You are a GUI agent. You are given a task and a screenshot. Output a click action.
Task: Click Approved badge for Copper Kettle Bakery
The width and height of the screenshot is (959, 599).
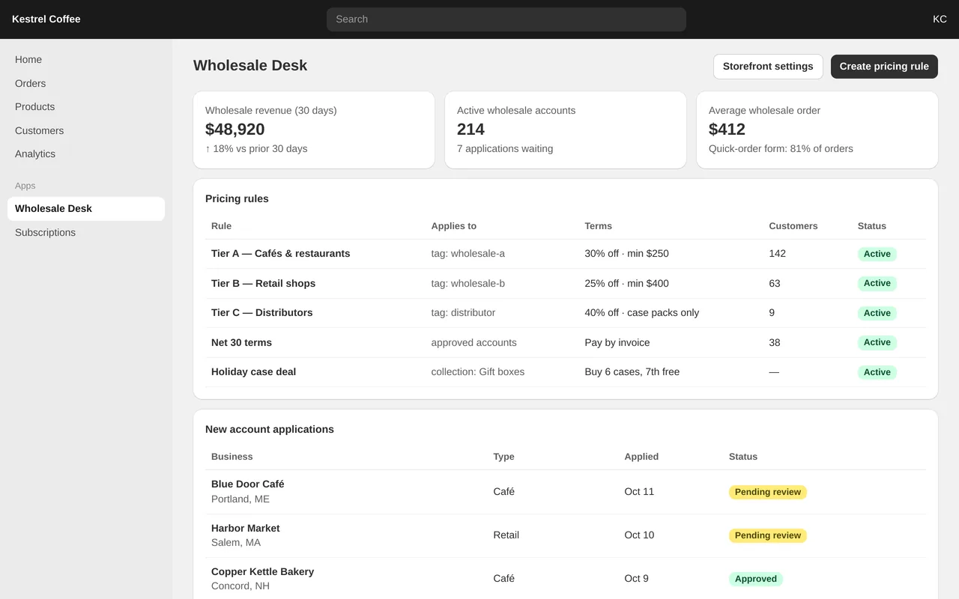(x=755, y=579)
